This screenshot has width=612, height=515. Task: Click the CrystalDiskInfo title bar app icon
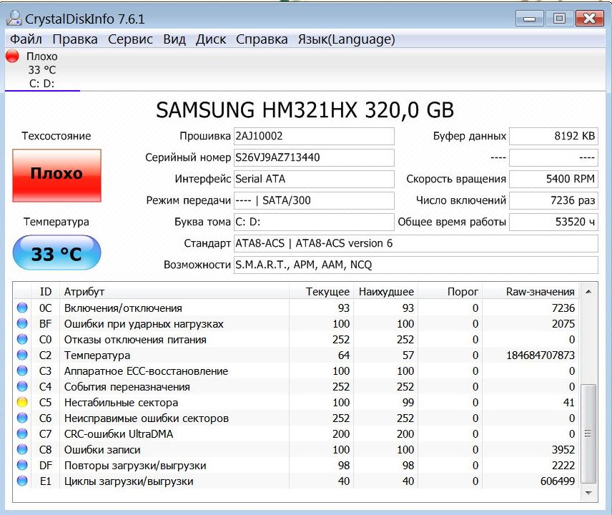(14, 19)
